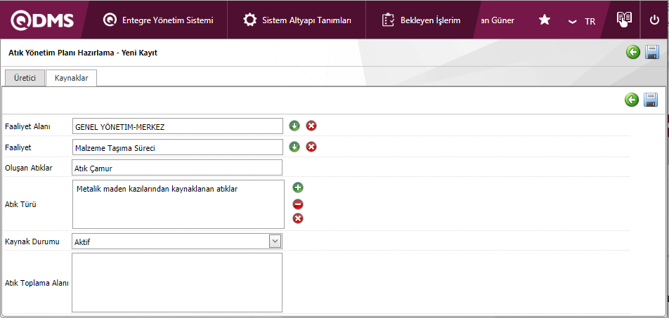
Task: Switch to the Üretici tab
Action: pos(25,79)
